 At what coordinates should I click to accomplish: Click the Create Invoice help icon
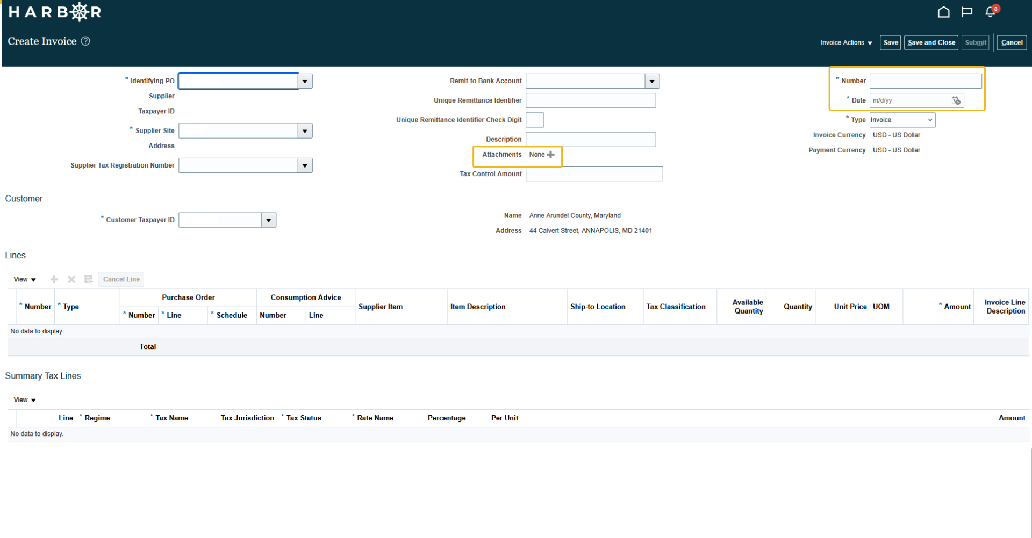pyautogui.click(x=85, y=41)
